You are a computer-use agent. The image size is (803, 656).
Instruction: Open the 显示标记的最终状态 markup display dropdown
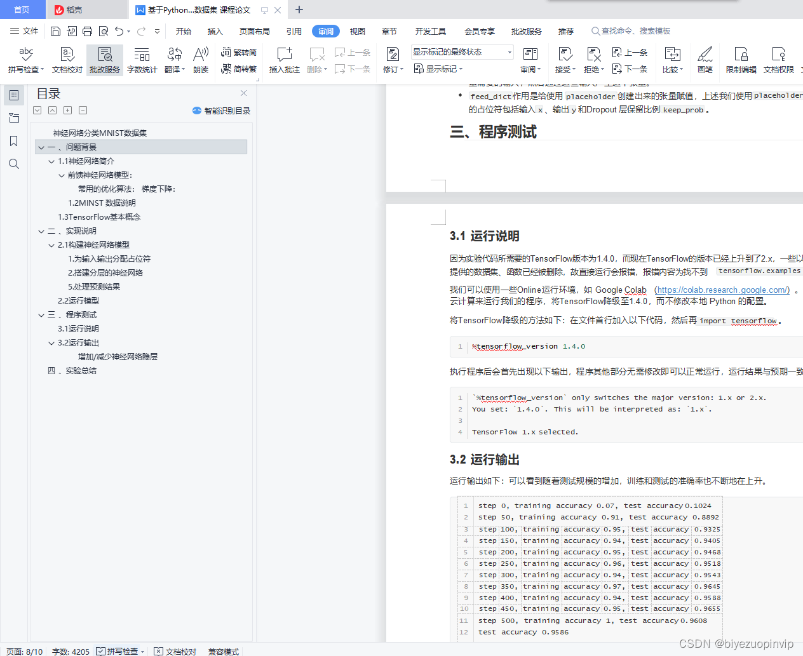(508, 51)
